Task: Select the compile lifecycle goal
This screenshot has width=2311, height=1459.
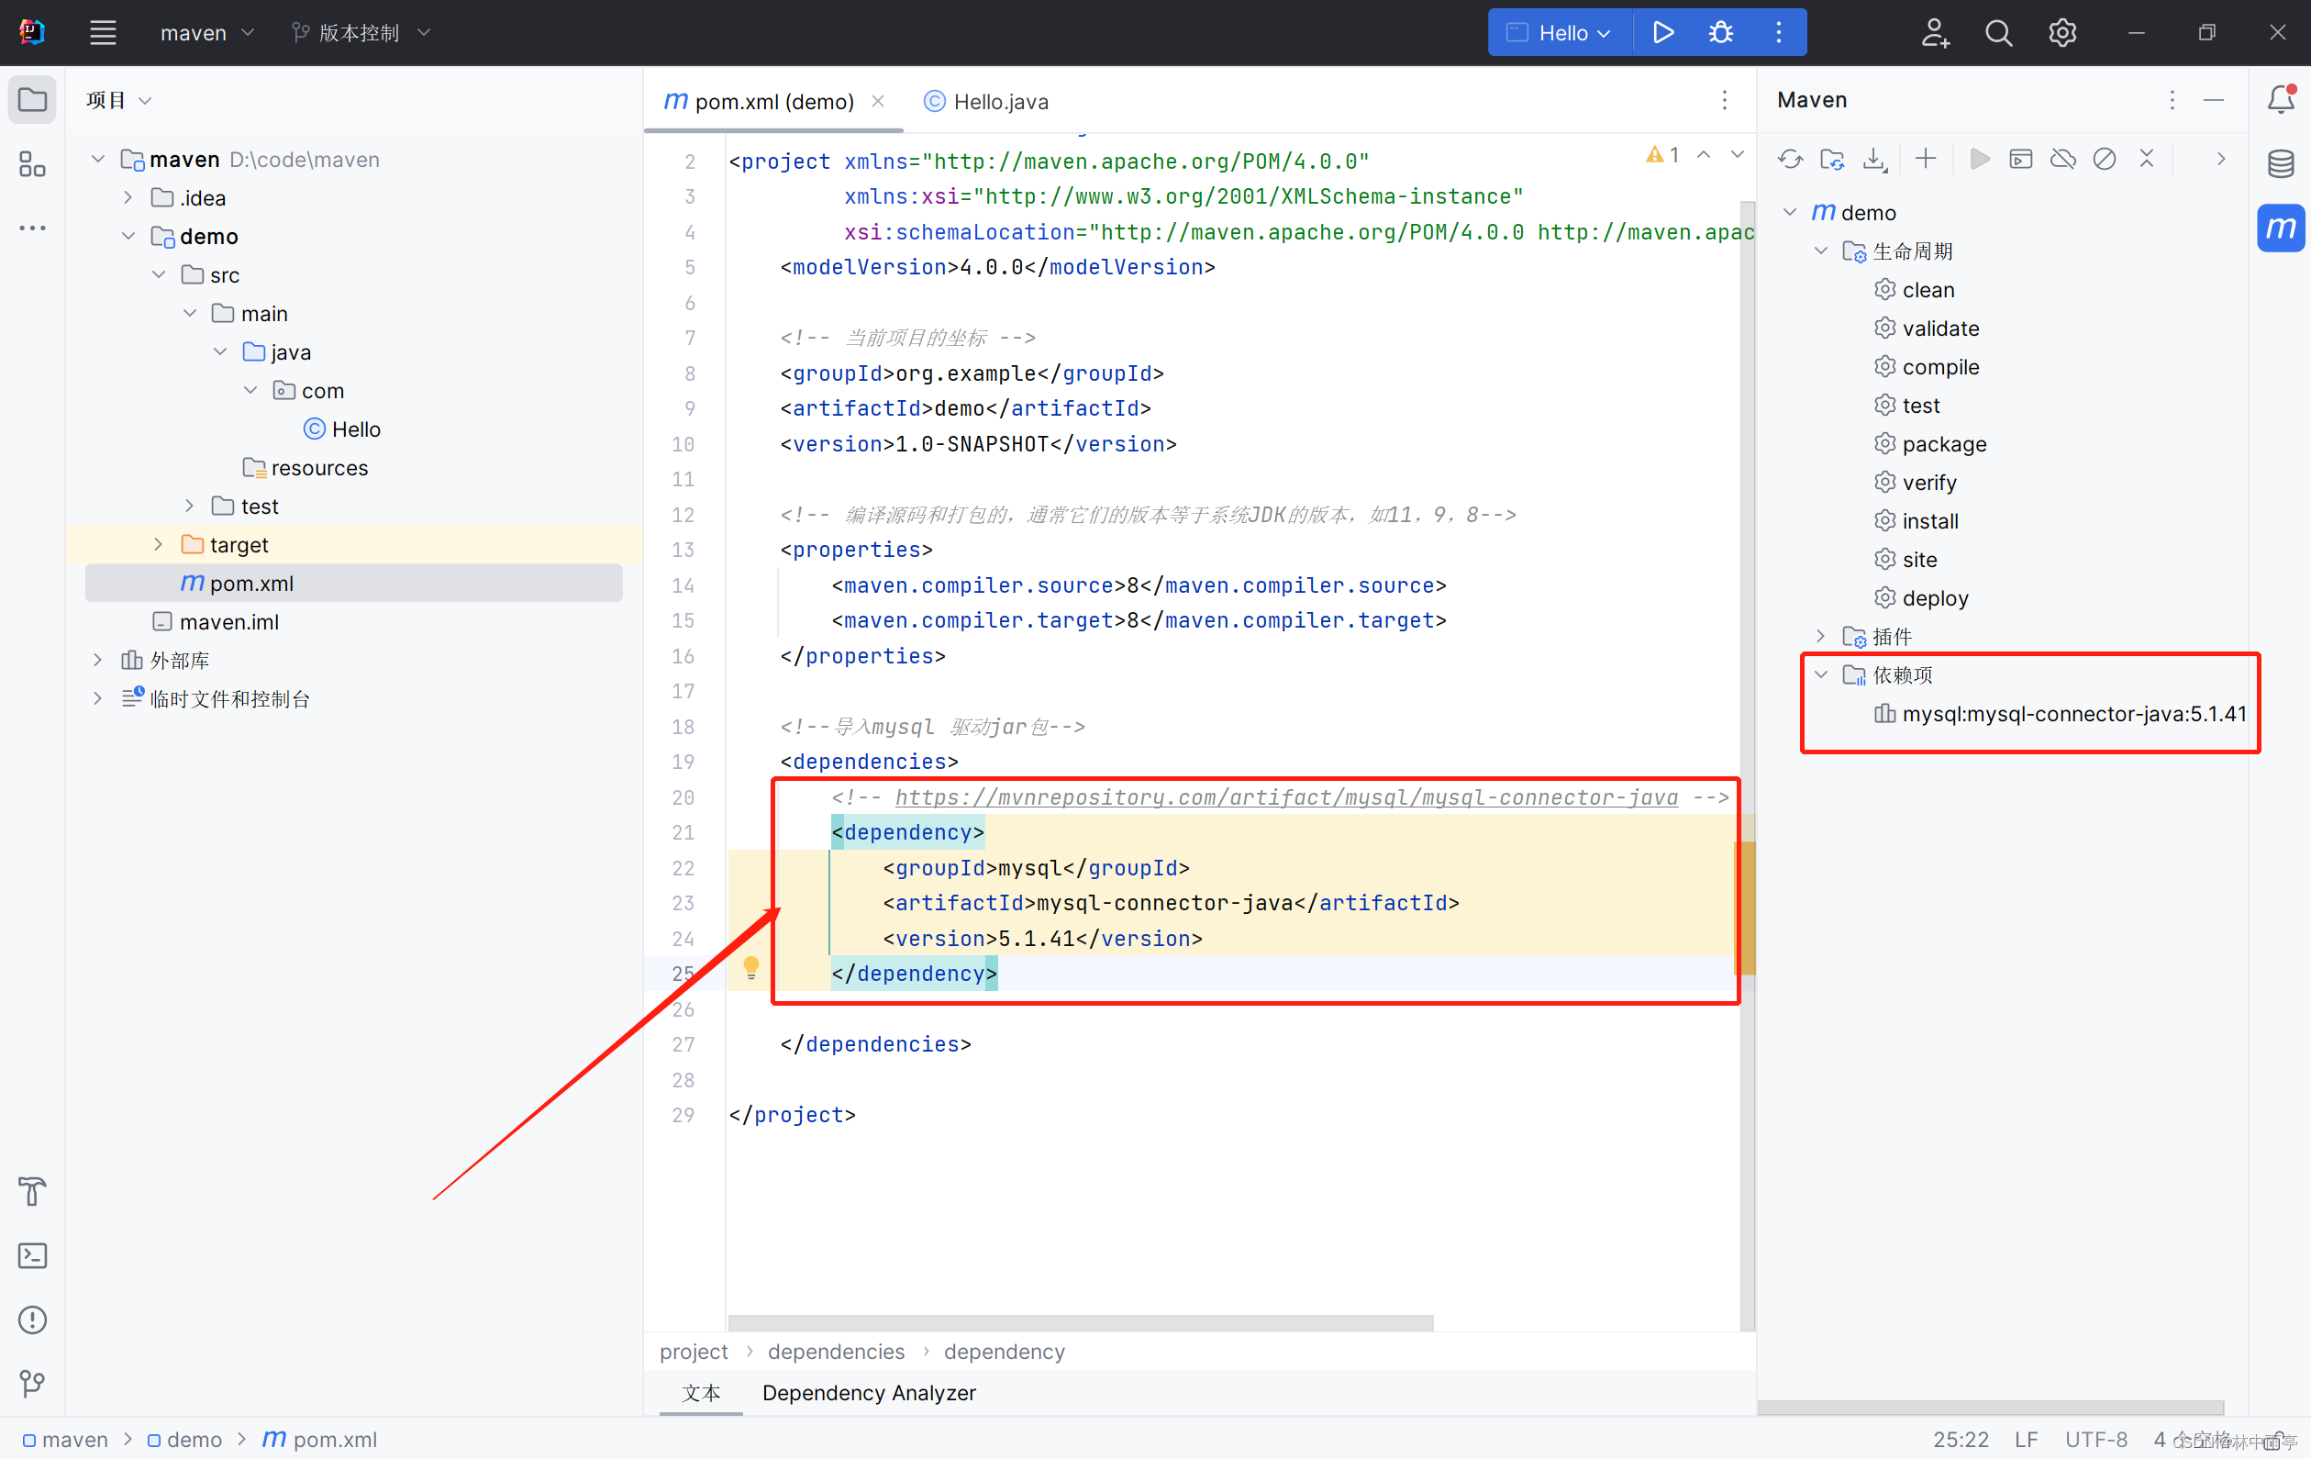Action: [1928, 367]
